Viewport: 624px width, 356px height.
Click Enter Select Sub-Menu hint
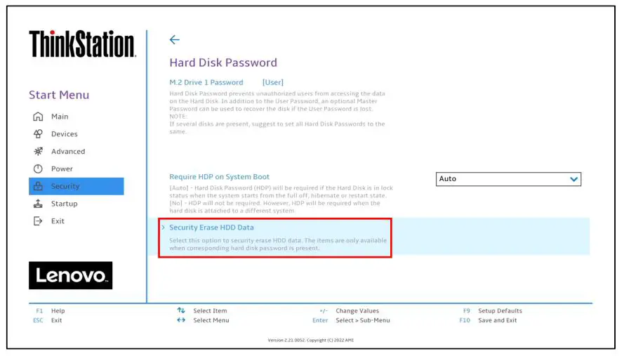(x=351, y=320)
